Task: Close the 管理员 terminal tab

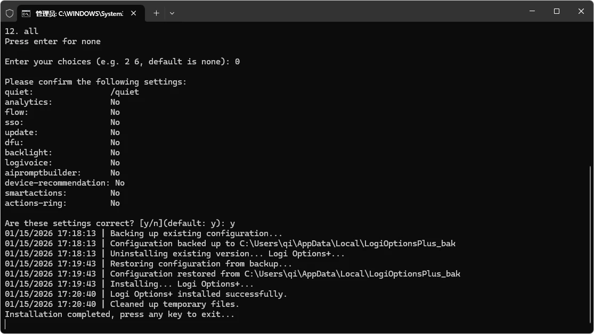Action: click(133, 13)
